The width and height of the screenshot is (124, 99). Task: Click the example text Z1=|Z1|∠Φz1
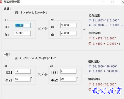click(28, 58)
